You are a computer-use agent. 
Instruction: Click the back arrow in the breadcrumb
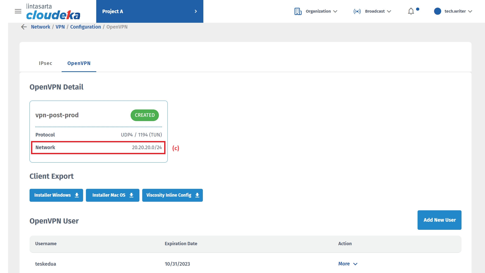[24, 27]
